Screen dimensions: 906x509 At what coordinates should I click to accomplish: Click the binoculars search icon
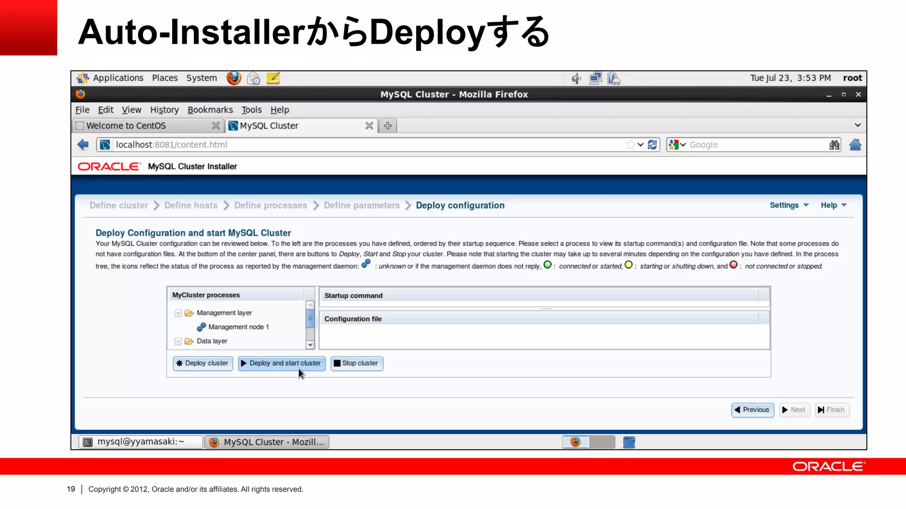pyautogui.click(x=834, y=144)
